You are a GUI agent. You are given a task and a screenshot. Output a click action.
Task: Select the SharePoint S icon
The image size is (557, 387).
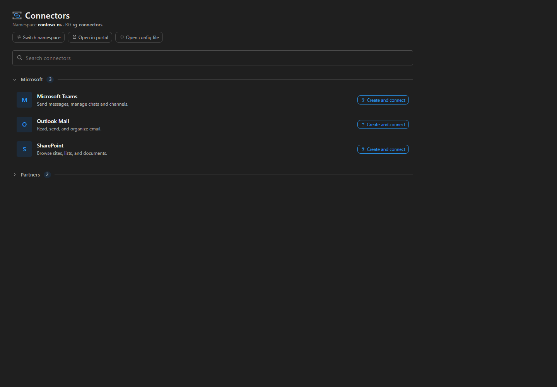[24, 149]
